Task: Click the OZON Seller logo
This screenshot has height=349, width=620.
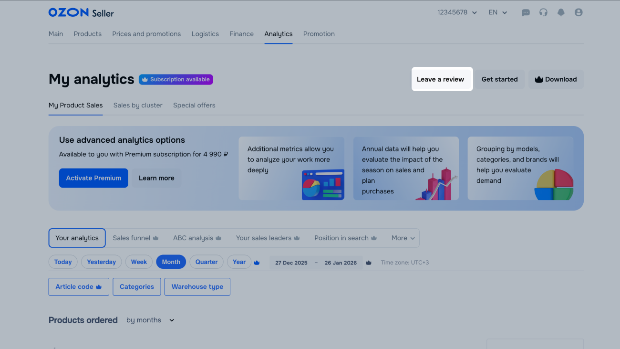Action: click(x=81, y=13)
